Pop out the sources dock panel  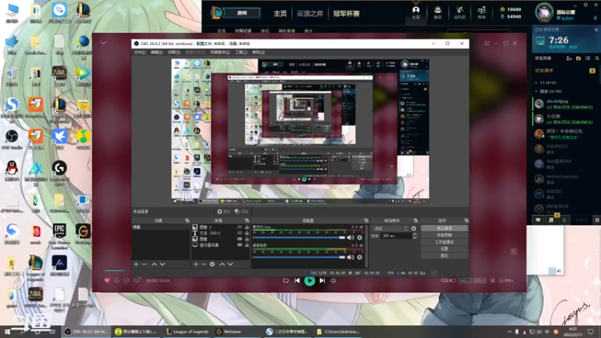point(247,221)
